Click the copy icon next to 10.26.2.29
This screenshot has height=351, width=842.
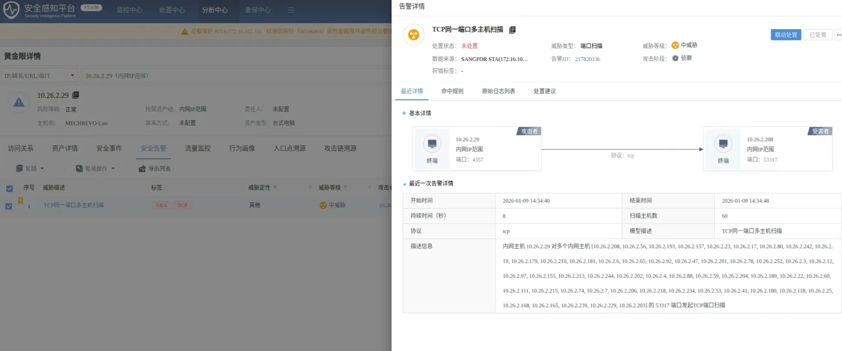point(76,95)
